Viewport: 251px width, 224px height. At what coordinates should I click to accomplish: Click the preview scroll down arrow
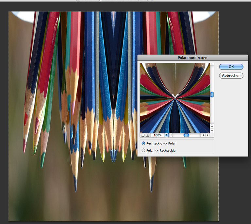point(212,131)
